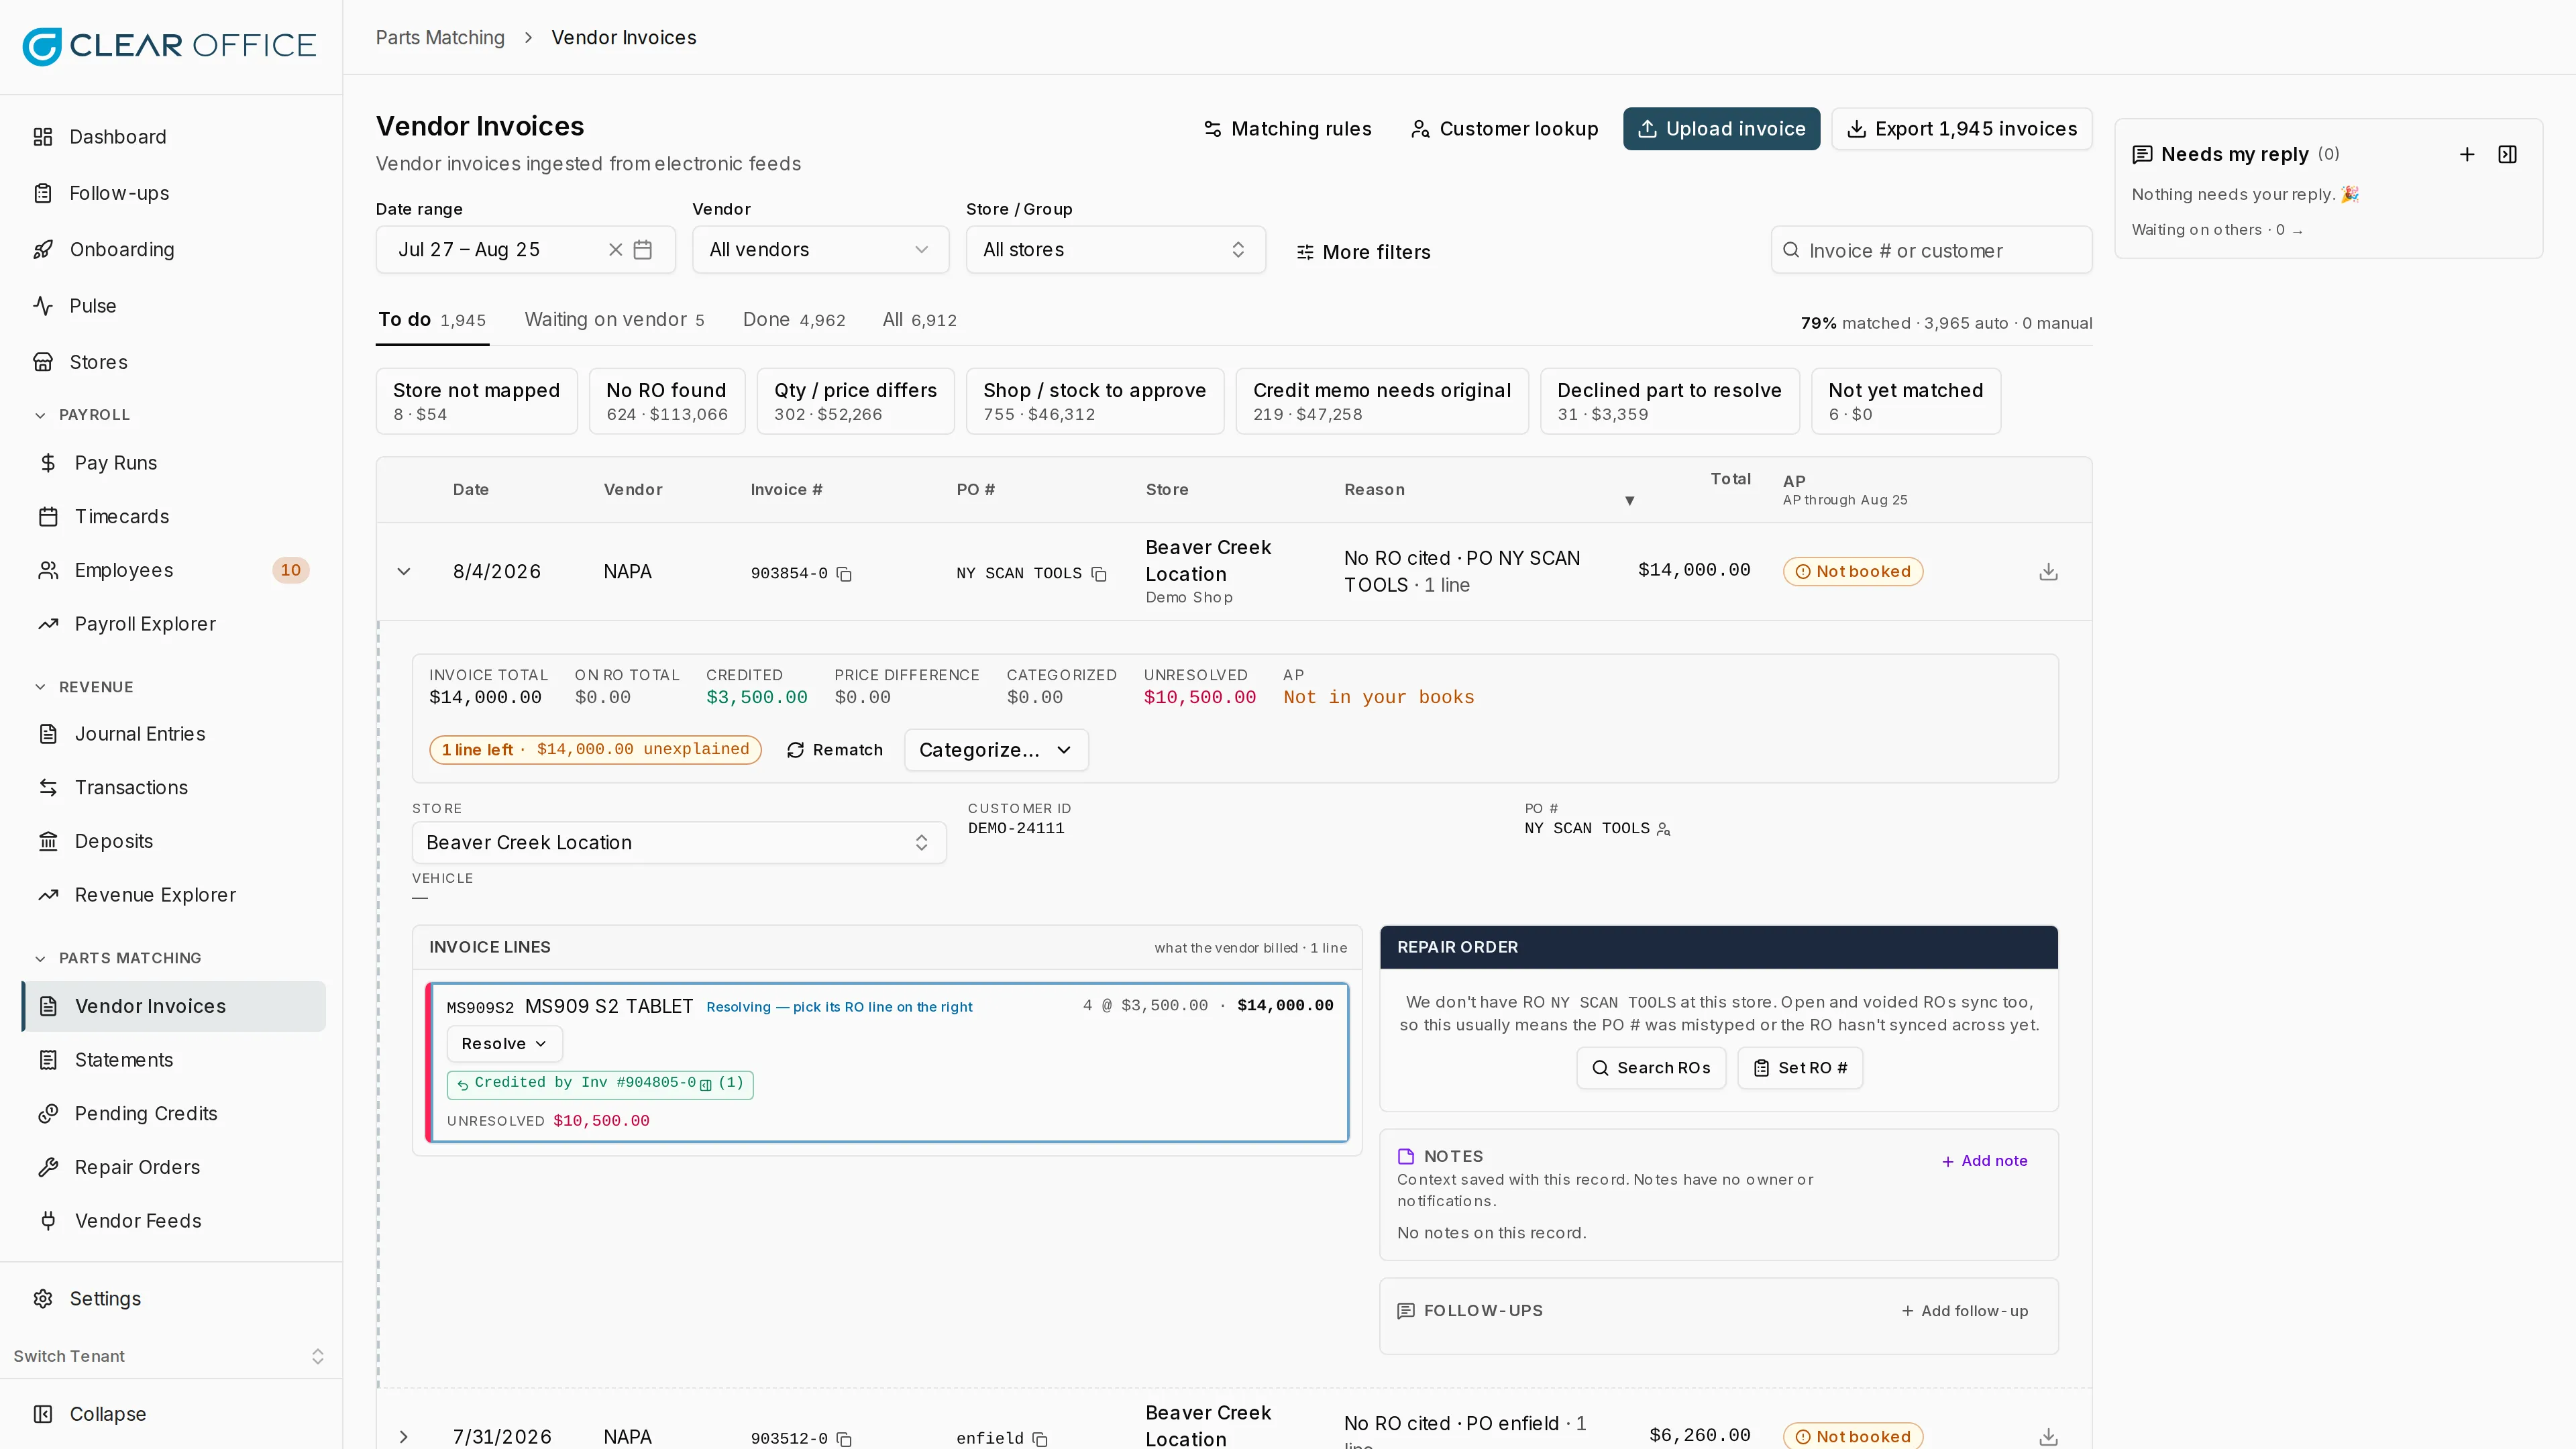The height and width of the screenshot is (1449, 2576).
Task: Click the Upload invoice button
Action: (x=1721, y=129)
